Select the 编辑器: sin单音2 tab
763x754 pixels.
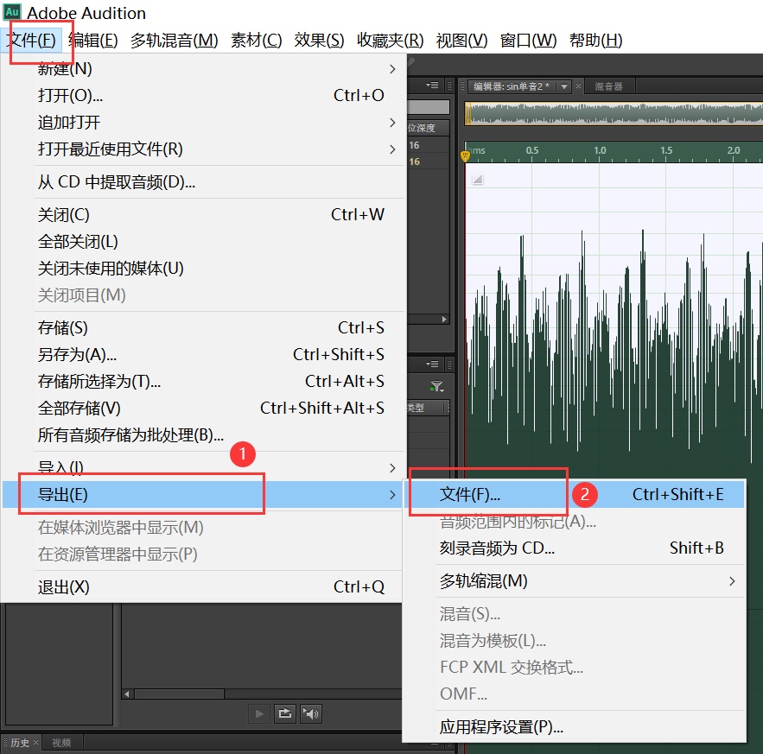click(x=512, y=86)
